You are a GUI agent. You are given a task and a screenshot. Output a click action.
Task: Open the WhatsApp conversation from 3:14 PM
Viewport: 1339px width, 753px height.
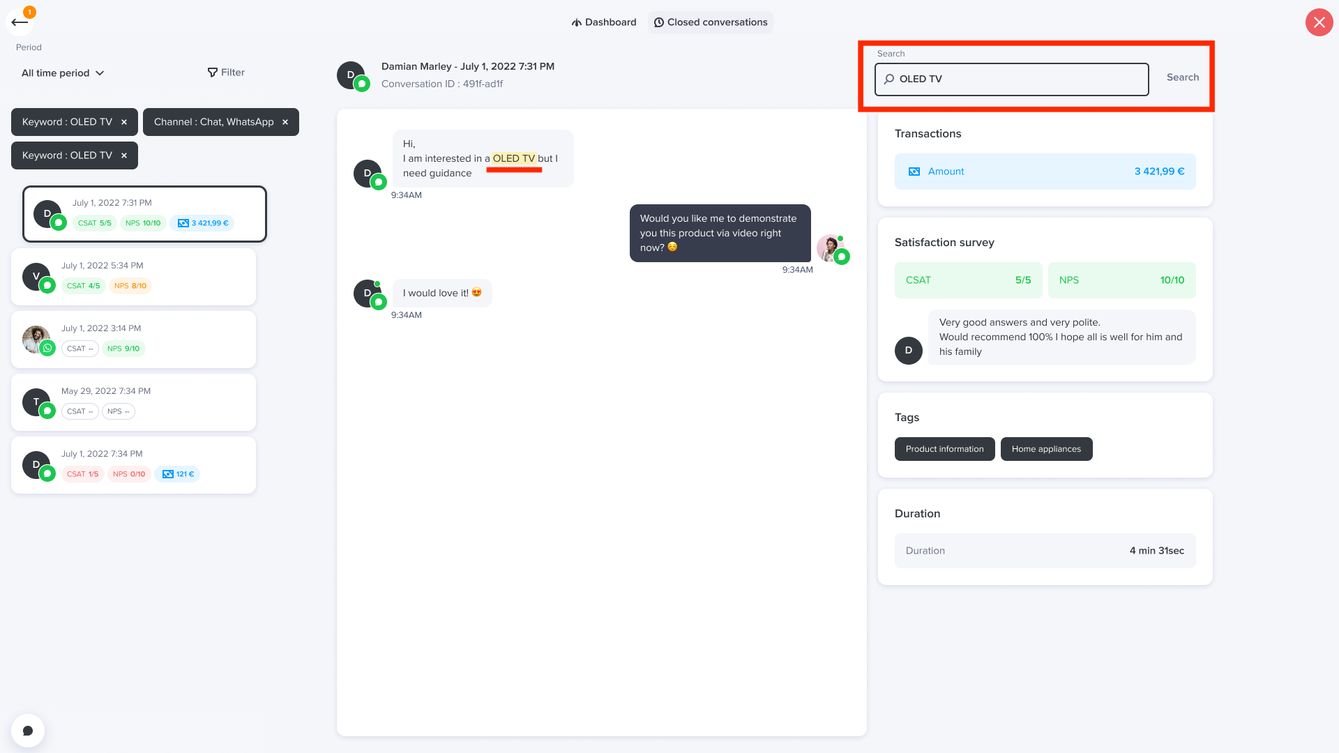(133, 340)
